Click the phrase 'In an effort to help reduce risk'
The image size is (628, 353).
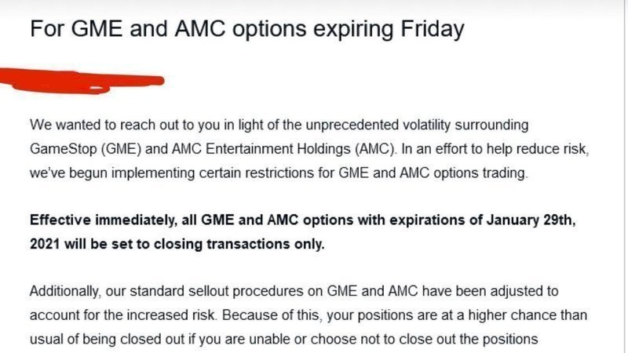[495, 149]
